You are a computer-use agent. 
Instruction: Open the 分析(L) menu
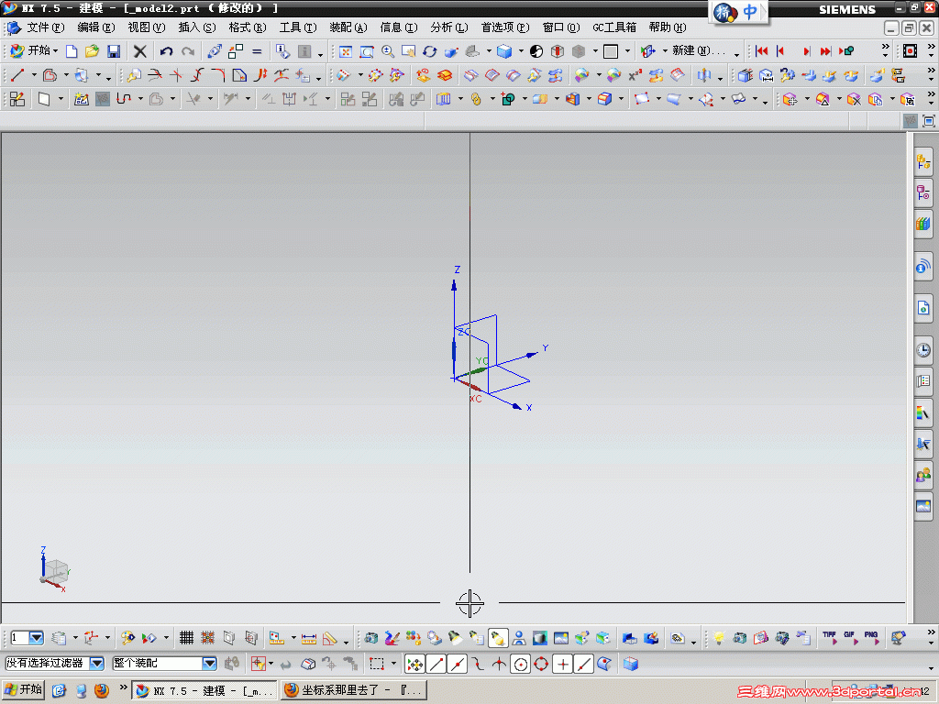(449, 27)
